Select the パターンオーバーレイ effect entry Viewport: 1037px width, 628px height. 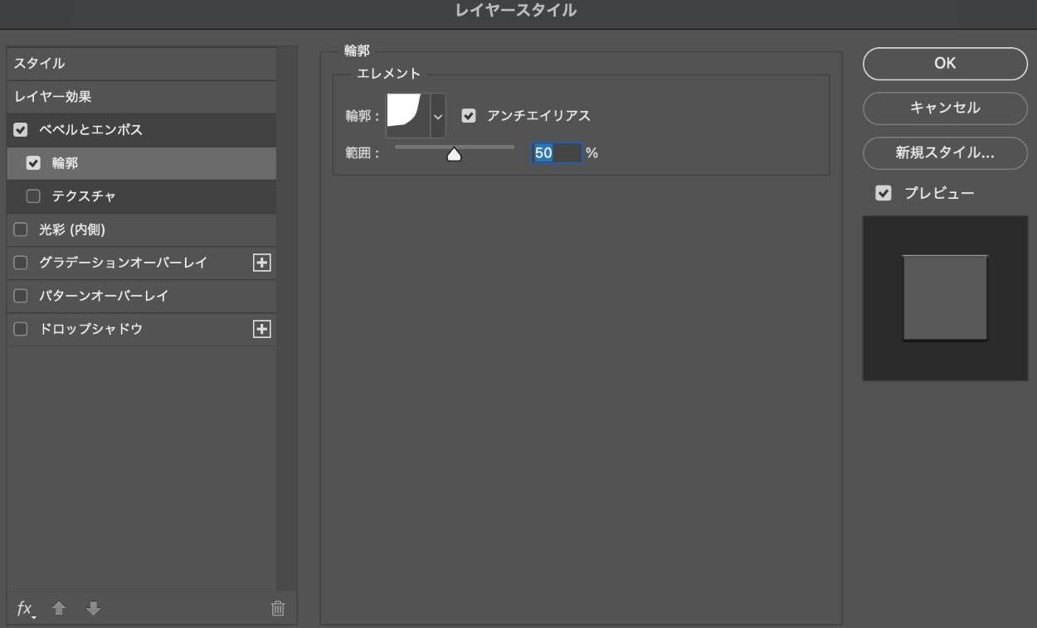[104, 296]
